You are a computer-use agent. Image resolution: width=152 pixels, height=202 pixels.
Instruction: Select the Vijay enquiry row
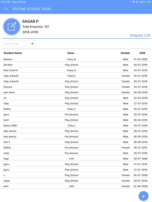(x=76, y=103)
